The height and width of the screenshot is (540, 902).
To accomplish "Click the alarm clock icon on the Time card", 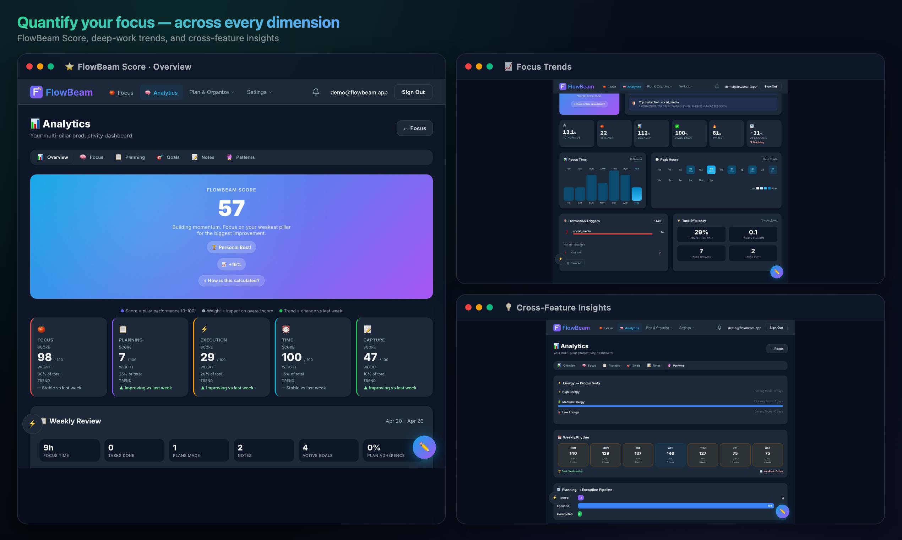I will pyautogui.click(x=286, y=329).
